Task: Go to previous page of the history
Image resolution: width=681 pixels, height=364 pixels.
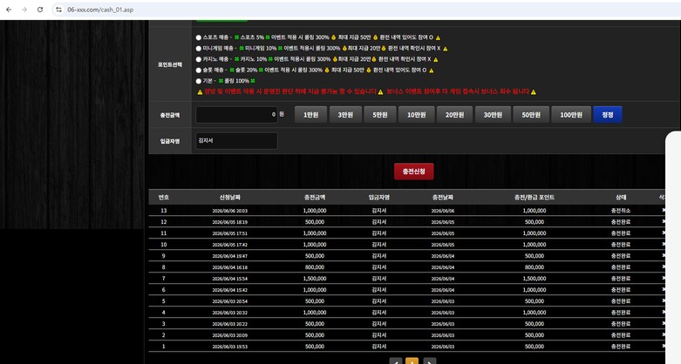Action: 396,361
